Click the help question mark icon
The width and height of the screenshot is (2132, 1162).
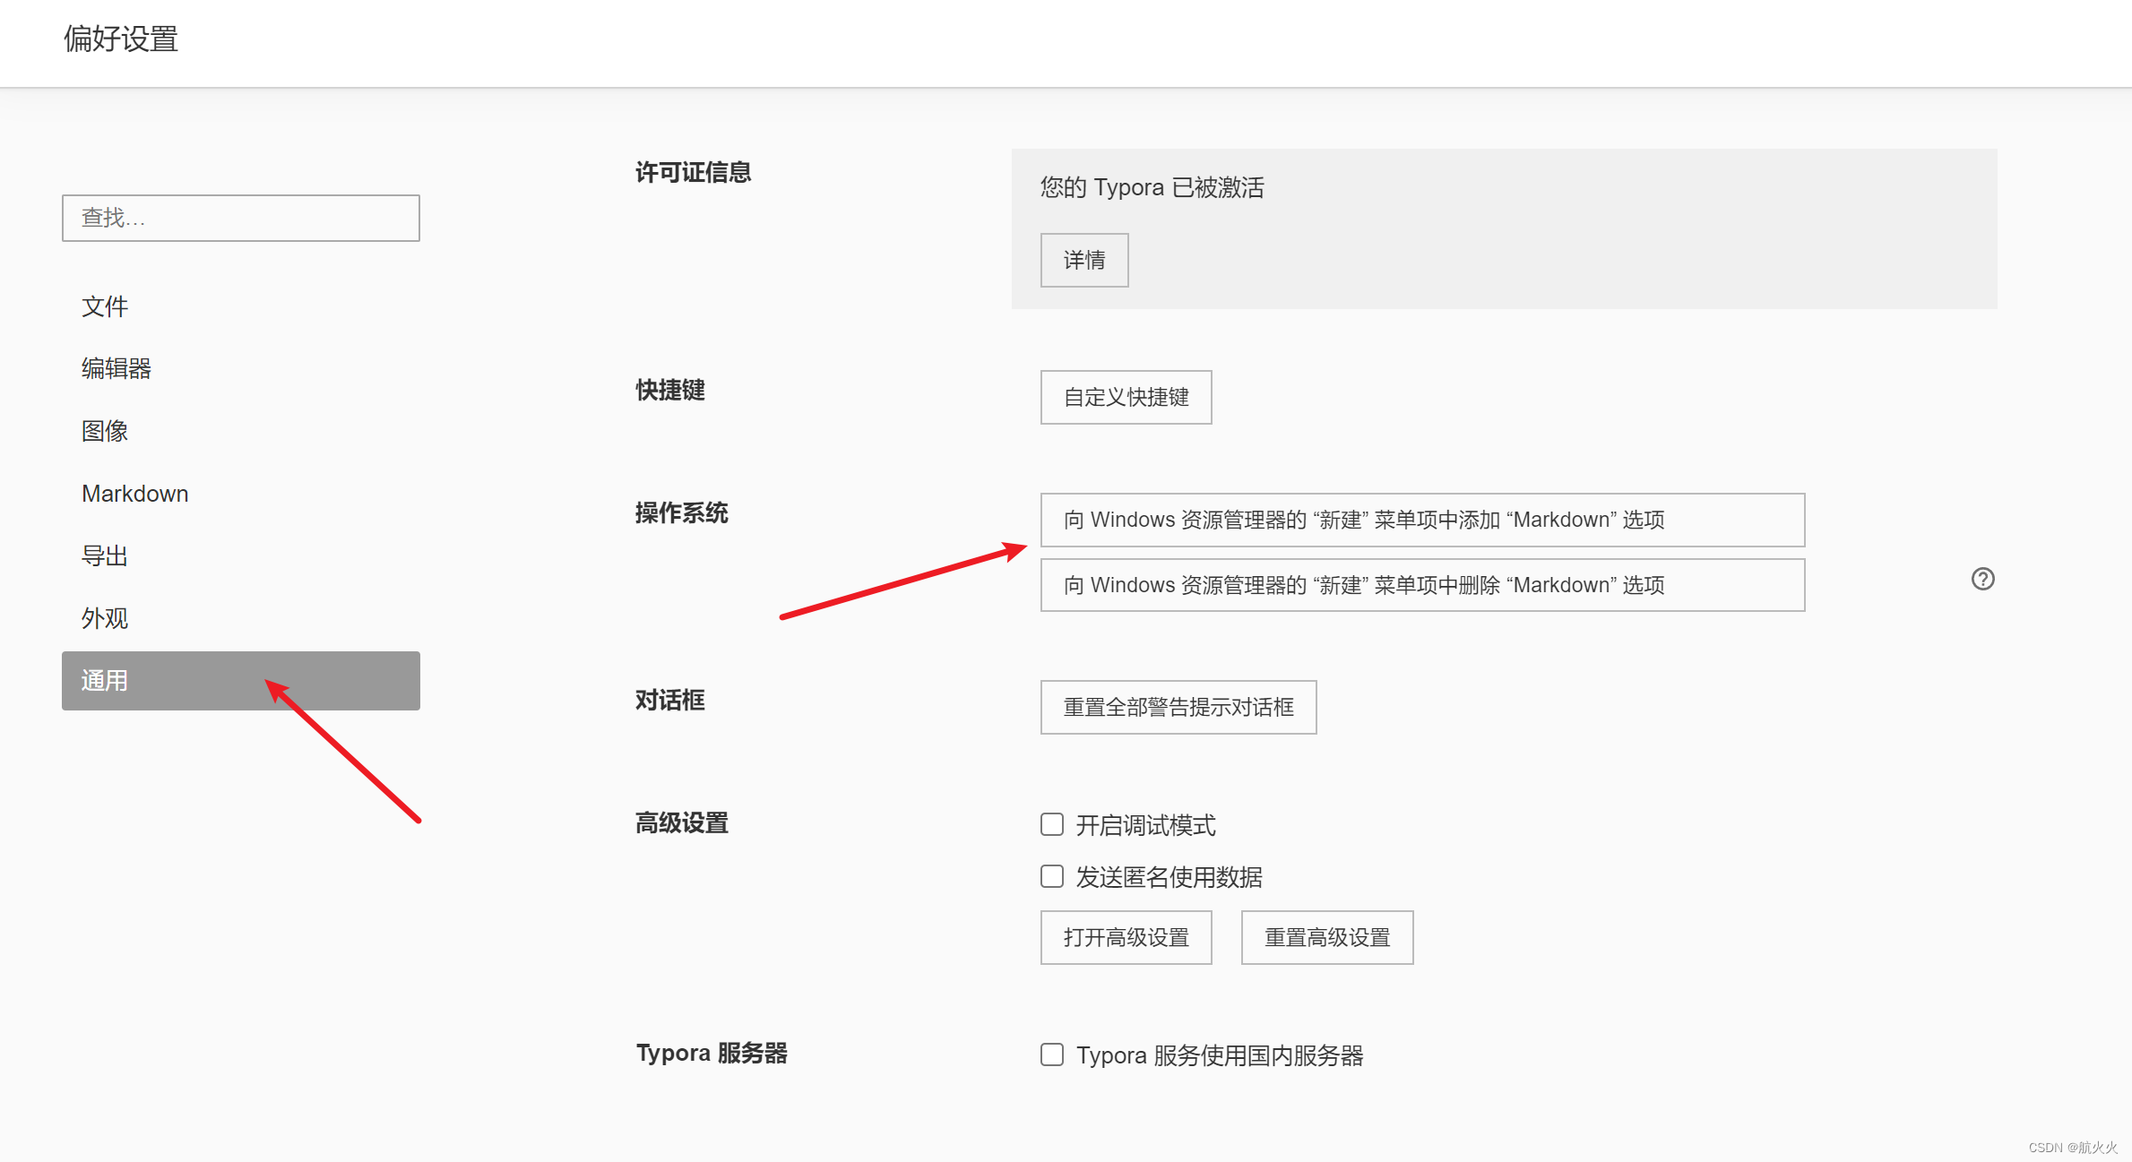click(1982, 580)
